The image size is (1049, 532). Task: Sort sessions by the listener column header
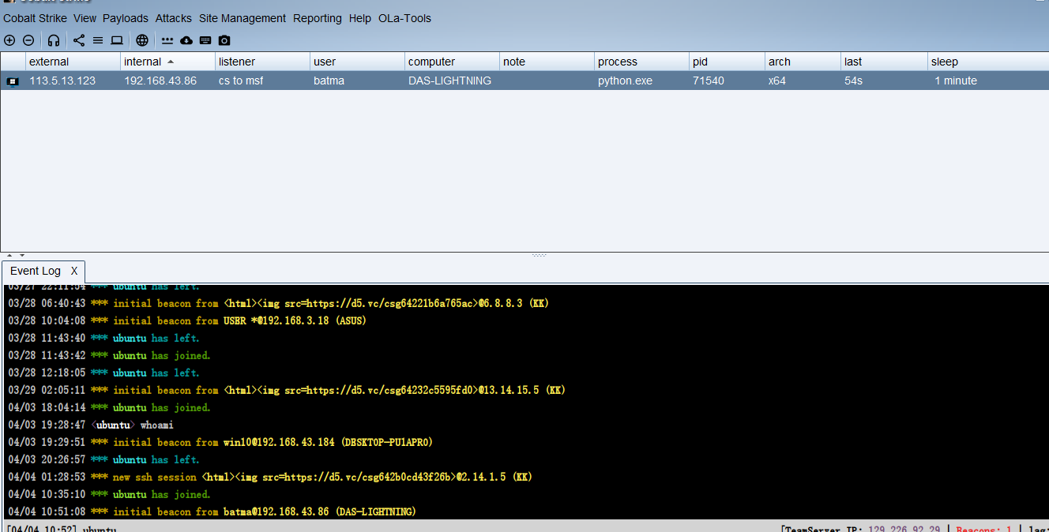coord(262,62)
